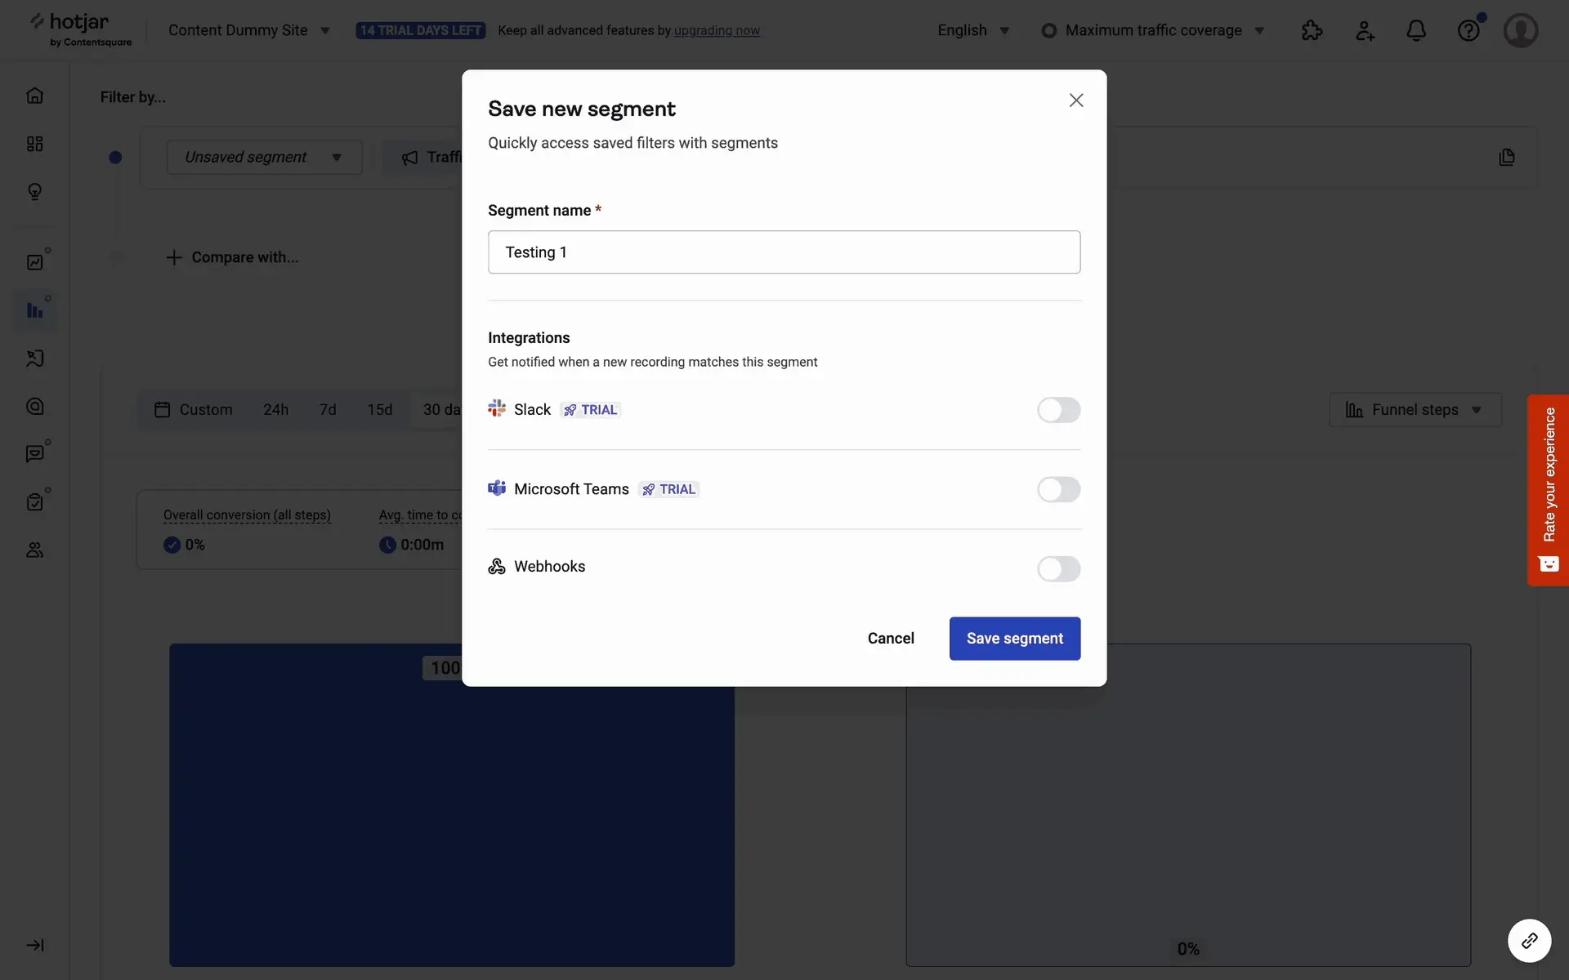The height and width of the screenshot is (980, 1569).
Task: Expand the Funnel steps dropdown
Action: (1415, 410)
